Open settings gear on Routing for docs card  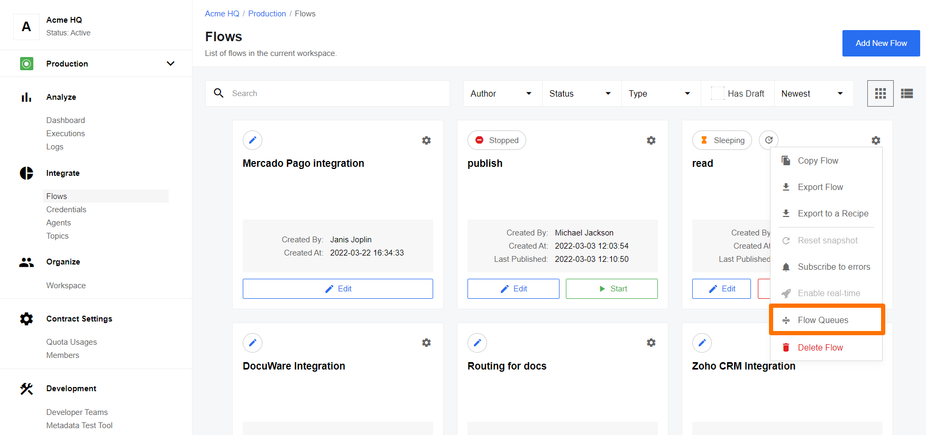tap(651, 343)
